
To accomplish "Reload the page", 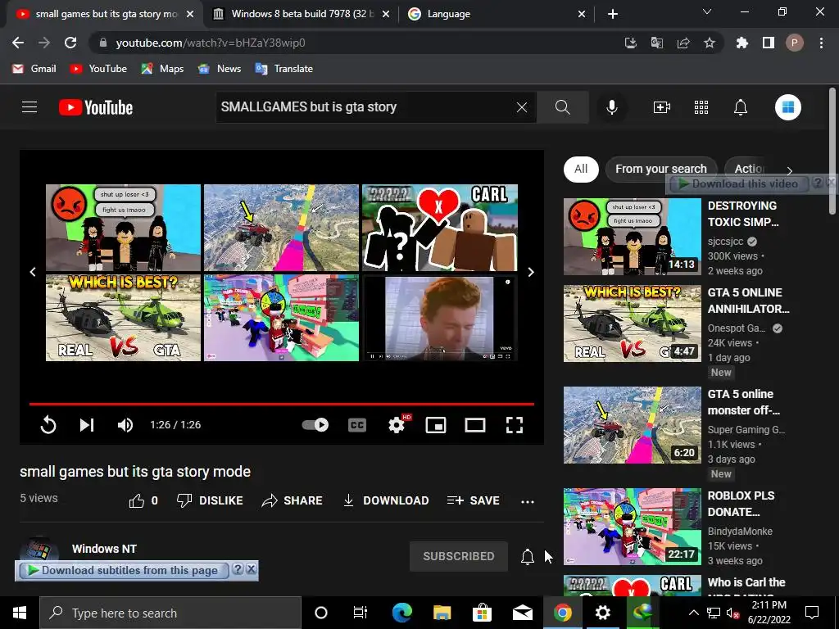I will click(70, 43).
